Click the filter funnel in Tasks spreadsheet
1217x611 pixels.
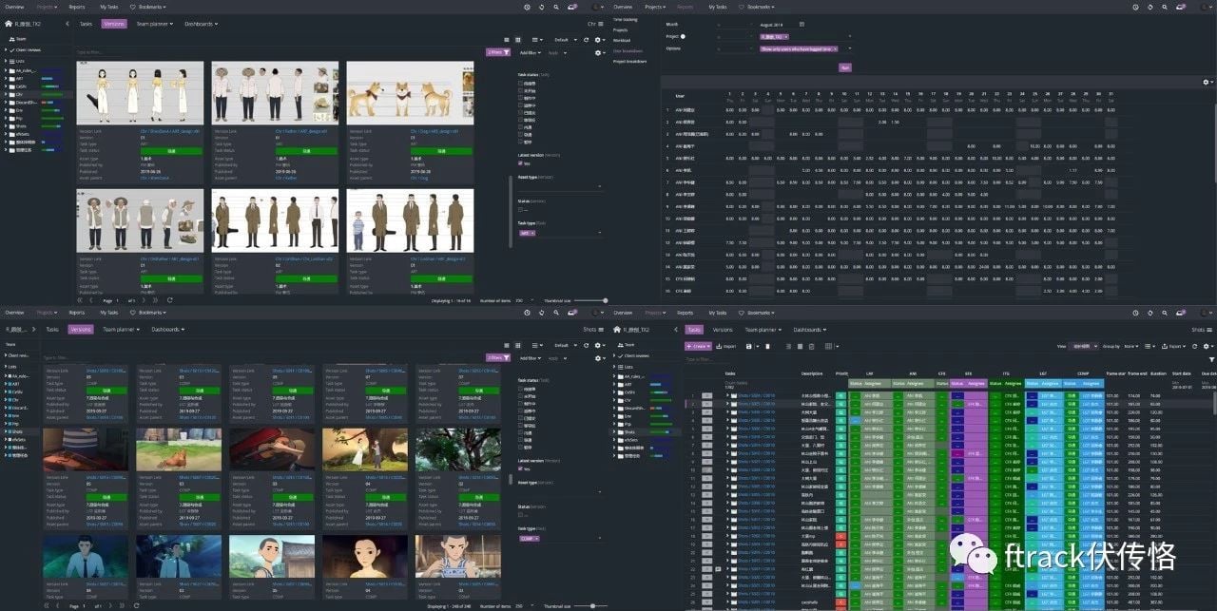click(x=1211, y=359)
